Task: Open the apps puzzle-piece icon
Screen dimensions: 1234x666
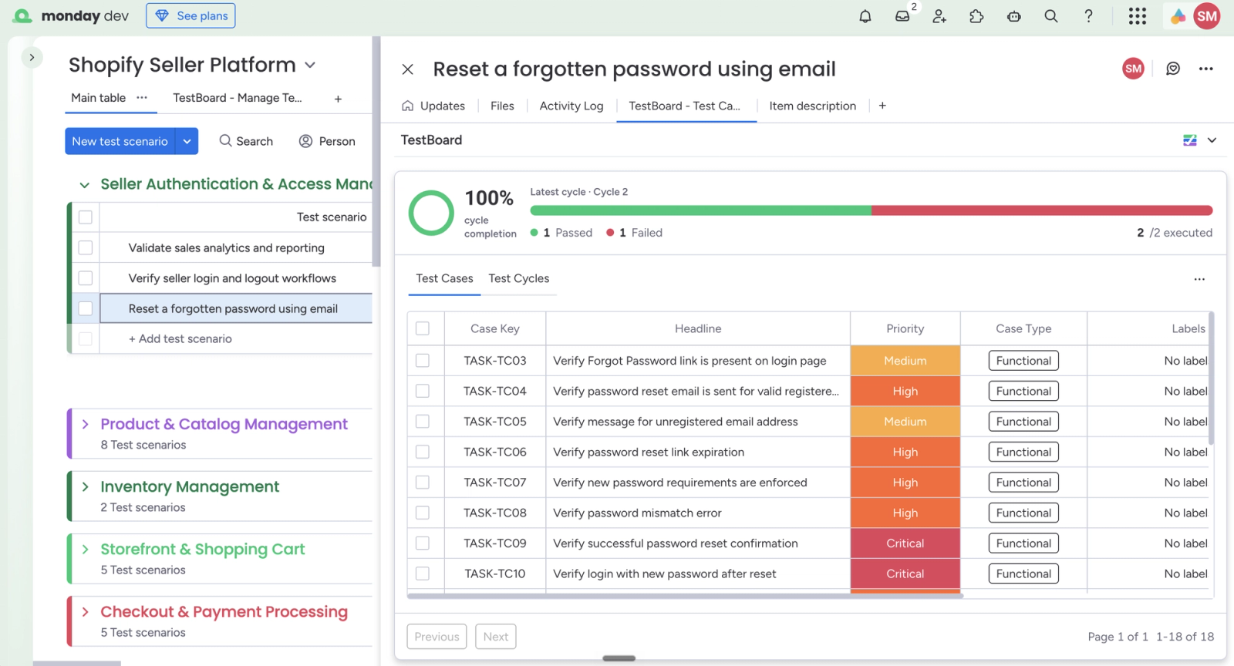Action: point(976,16)
